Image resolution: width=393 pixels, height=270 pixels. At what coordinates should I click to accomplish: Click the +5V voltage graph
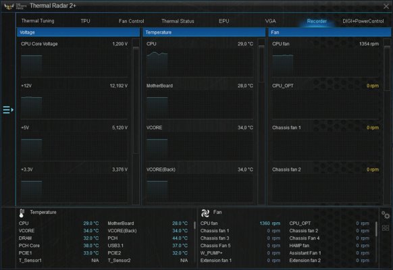click(74, 146)
